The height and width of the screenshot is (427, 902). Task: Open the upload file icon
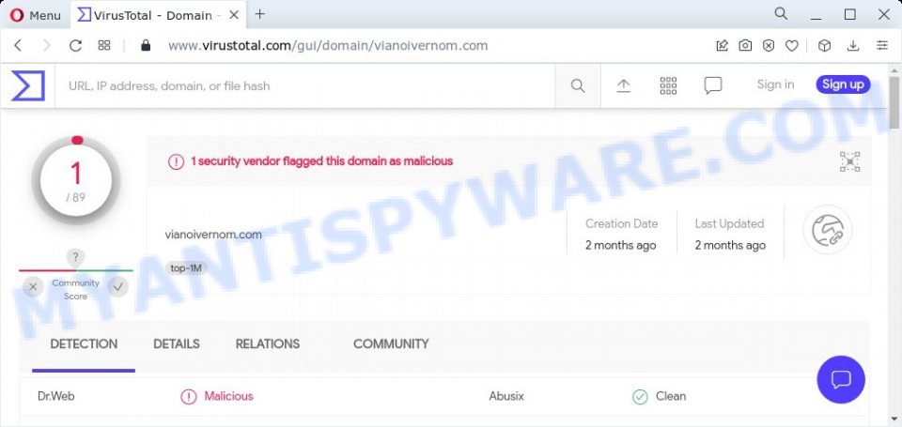tap(624, 85)
